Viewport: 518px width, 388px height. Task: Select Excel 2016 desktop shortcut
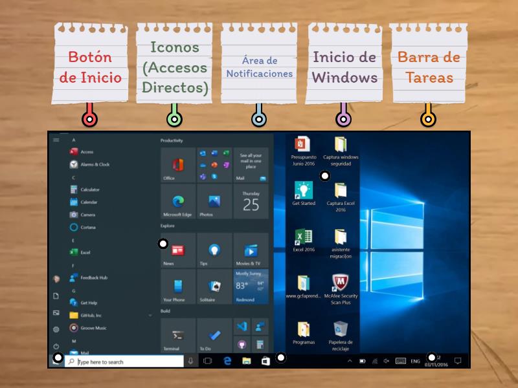click(304, 240)
